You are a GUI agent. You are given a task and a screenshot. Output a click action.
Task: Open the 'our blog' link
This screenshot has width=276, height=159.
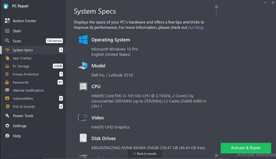(195, 28)
